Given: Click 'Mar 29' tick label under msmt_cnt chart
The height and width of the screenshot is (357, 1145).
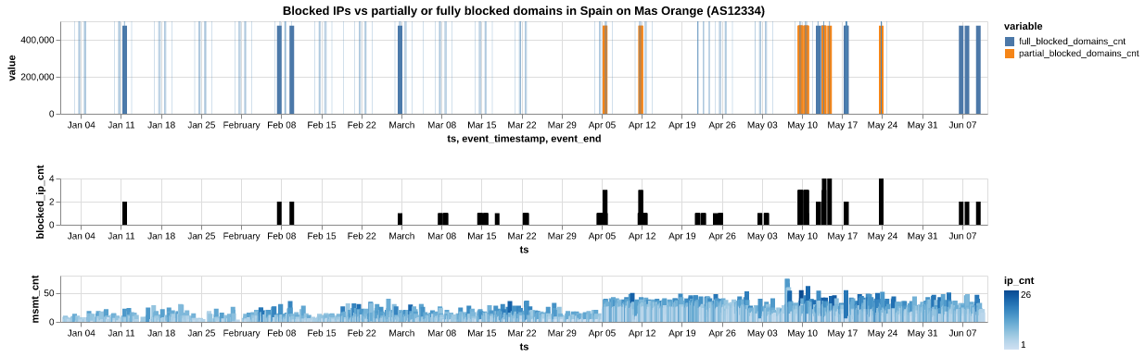Looking at the screenshot, I should point(562,332).
